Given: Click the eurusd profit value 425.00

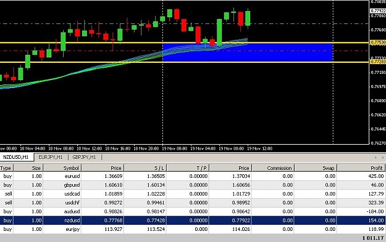Looking at the screenshot, I should point(376,176).
